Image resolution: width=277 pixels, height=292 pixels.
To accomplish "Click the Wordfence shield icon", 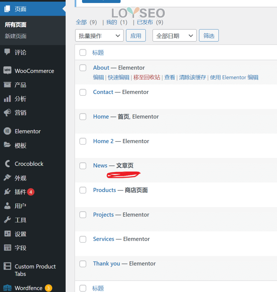I will 7,288.
